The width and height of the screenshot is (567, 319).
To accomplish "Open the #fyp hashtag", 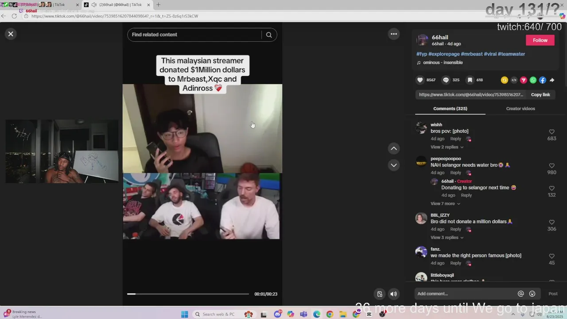I will point(422,54).
